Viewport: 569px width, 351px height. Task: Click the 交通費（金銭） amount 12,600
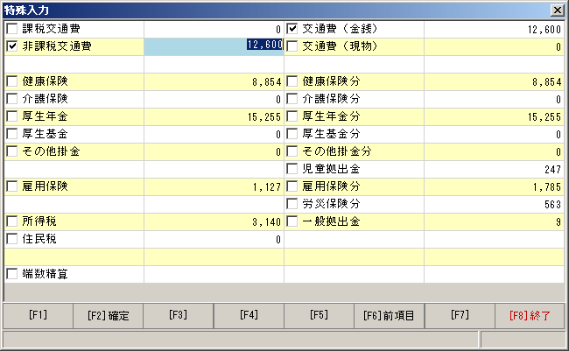click(x=494, y=29)
